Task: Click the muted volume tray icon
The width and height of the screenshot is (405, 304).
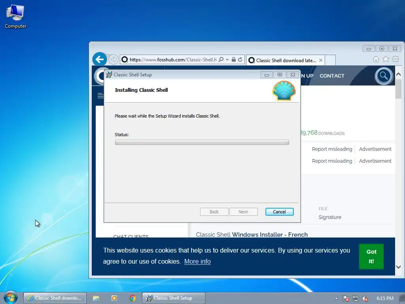Action: pyautogui.click(x=365, y=298)
